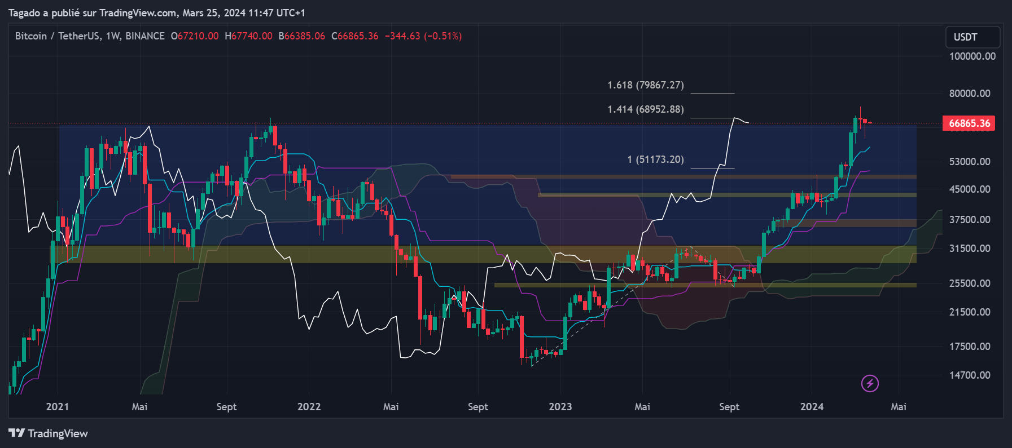Viewport: 1012px width, 448px height.
Task: Click the purple lightning bolt icon
Action: tap(870, 384)
